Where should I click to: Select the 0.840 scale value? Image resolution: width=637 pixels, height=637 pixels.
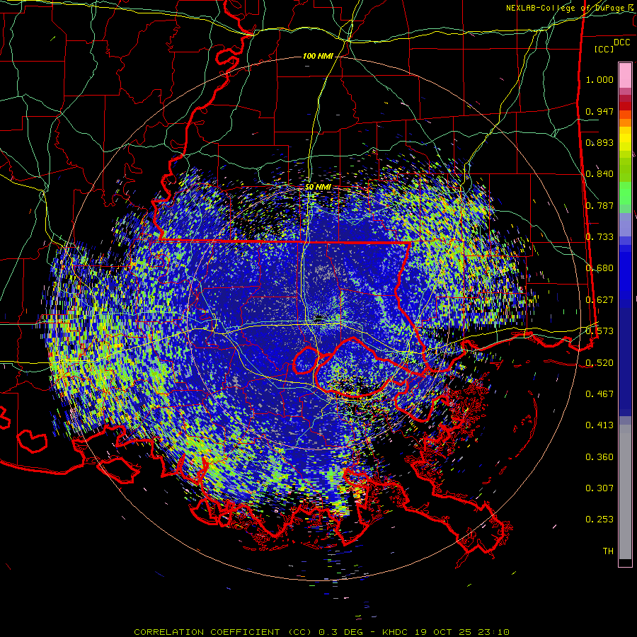[x=599, y=174]
